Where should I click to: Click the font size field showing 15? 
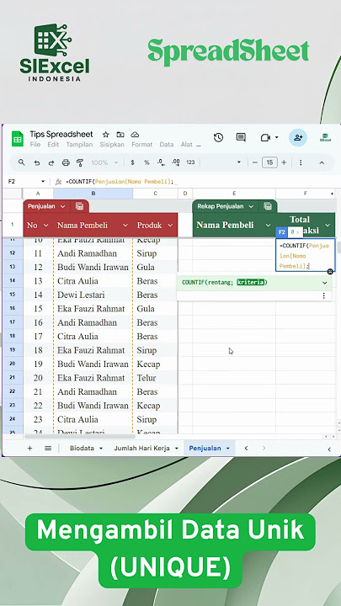click(269, 162)
